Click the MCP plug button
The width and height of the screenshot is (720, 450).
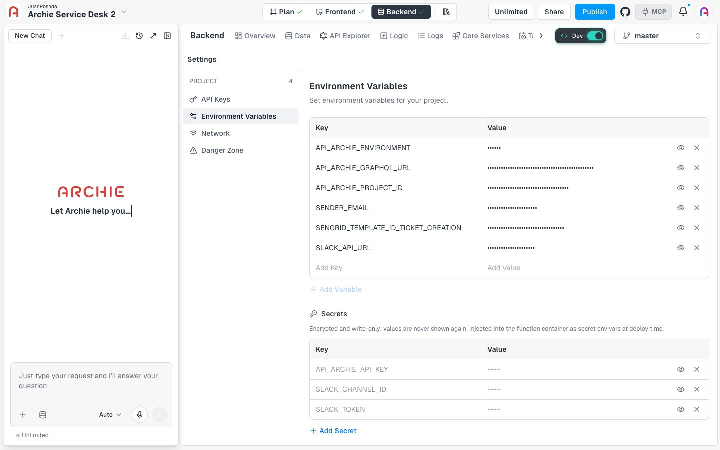point(654,12)
